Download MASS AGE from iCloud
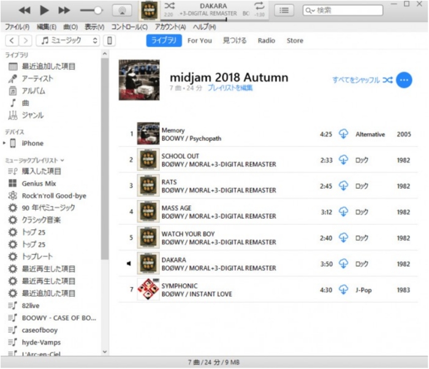The image size is (429, 369). 343,212
